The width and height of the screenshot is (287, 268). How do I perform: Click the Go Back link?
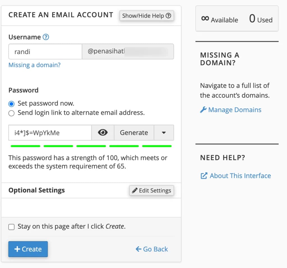point(155,249)
